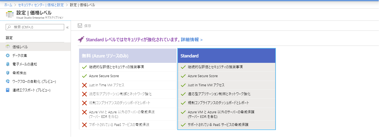Click red X for free tier 規制コンプライアンス

point(84,103)
